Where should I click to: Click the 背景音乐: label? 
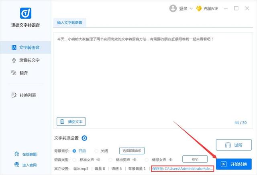point(62,151)
